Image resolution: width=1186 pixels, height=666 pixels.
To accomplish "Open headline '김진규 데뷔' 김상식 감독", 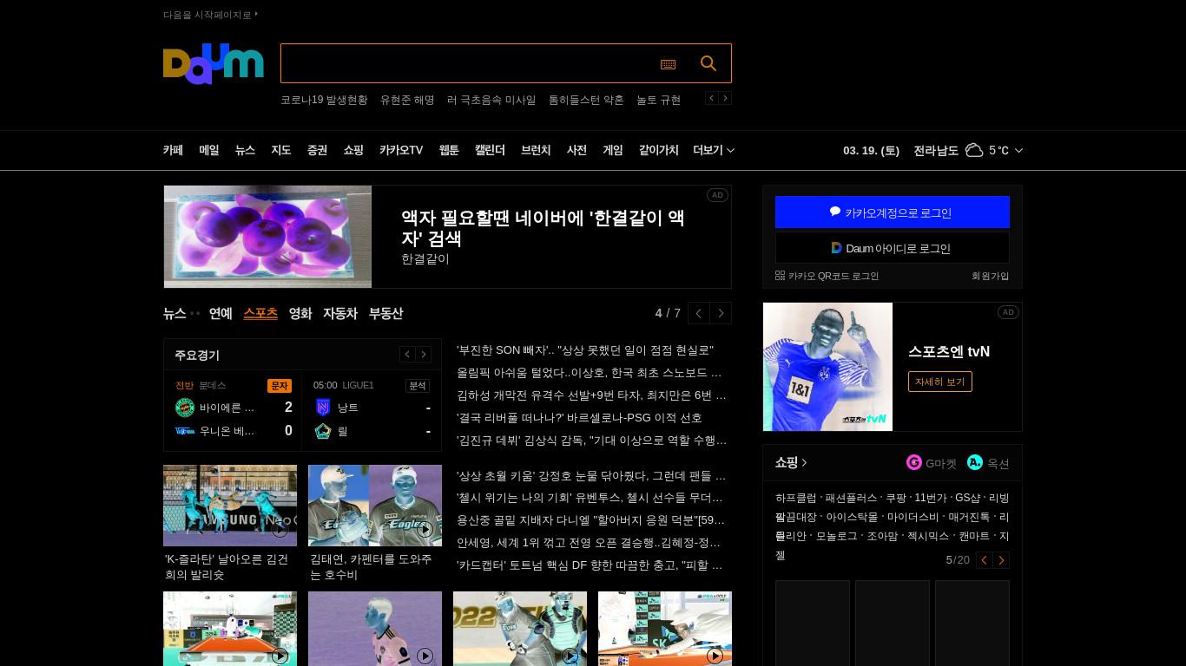I will pos(592,440).
